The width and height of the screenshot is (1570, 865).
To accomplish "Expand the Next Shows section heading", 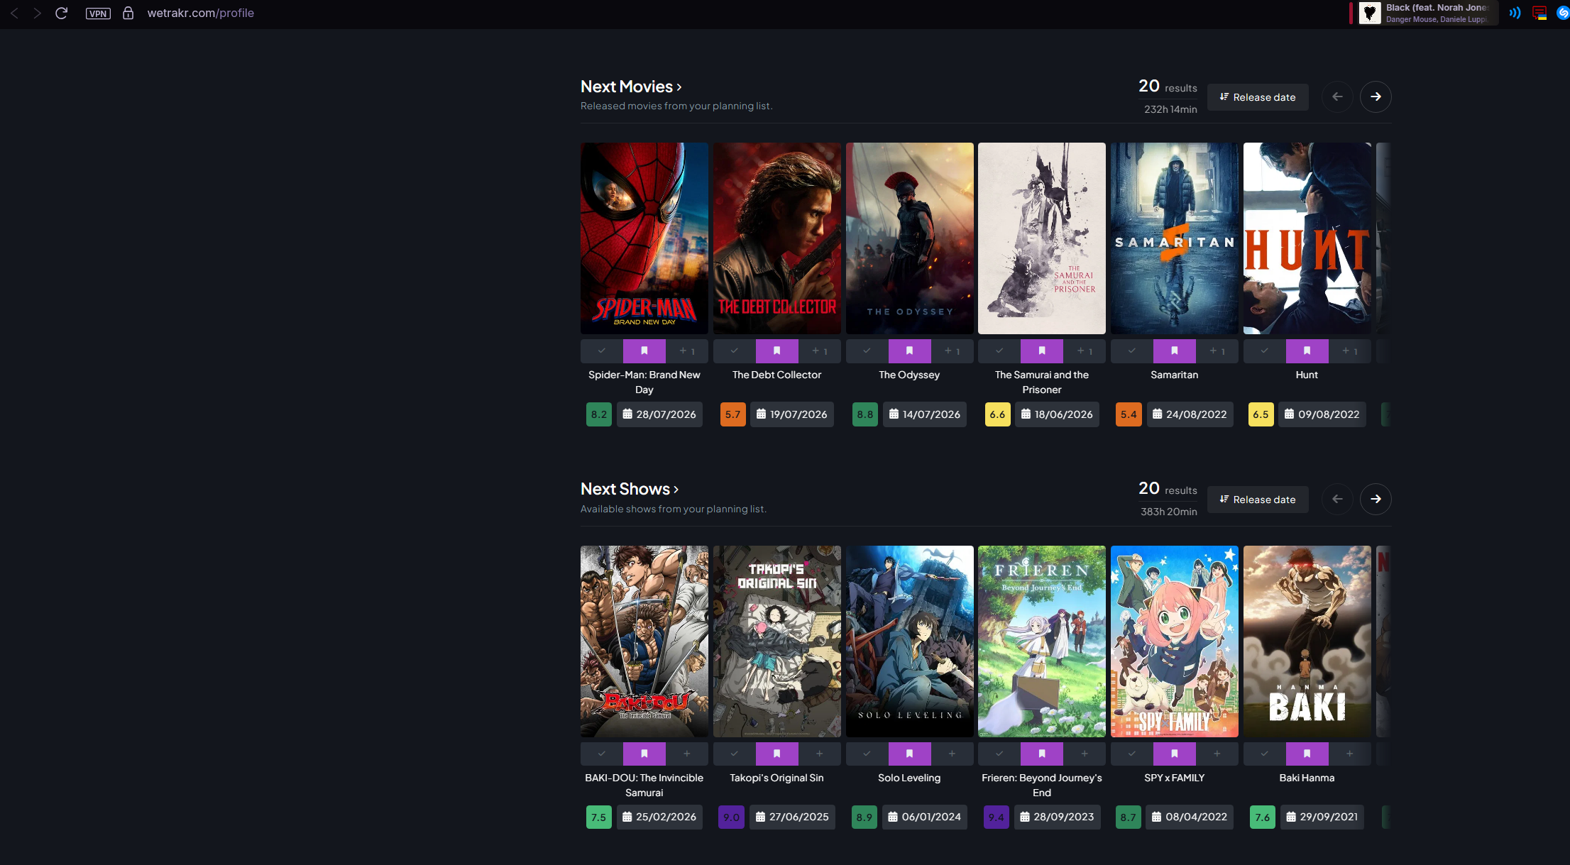I will click(x=630, y=489).
